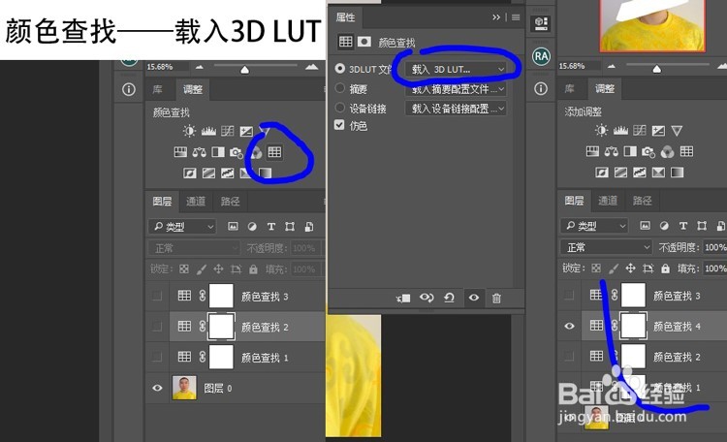727x442 pixels.
Task: Click Levels histogram icon in left Adjustments panel
Action: point(208,131)
